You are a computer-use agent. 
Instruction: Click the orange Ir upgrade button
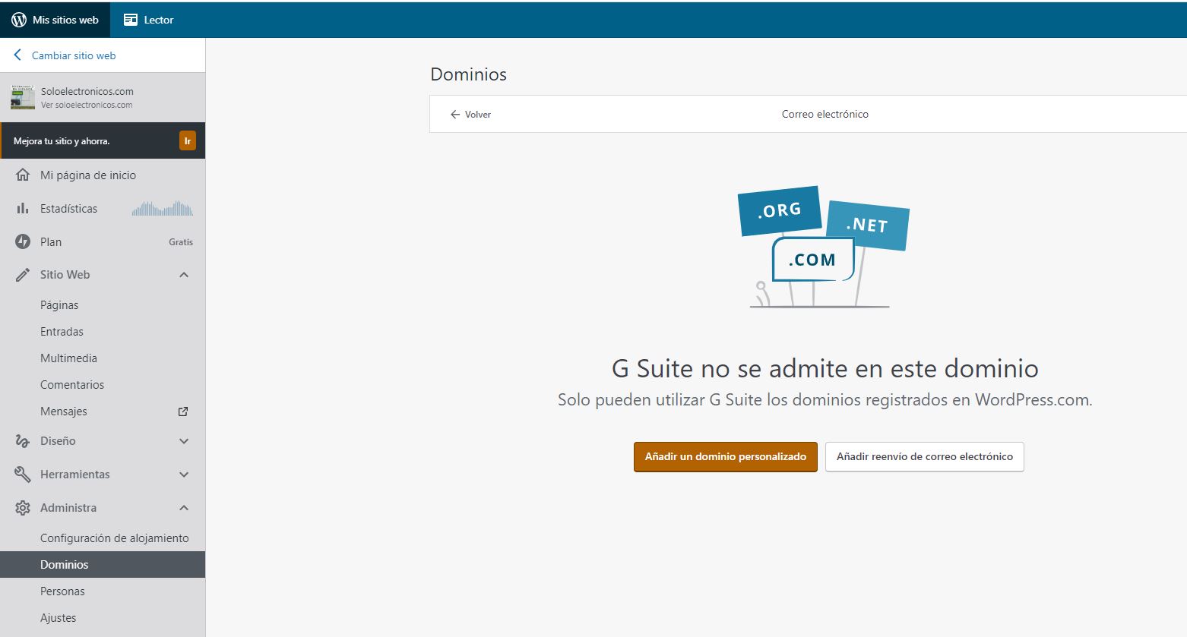(187, 141)
